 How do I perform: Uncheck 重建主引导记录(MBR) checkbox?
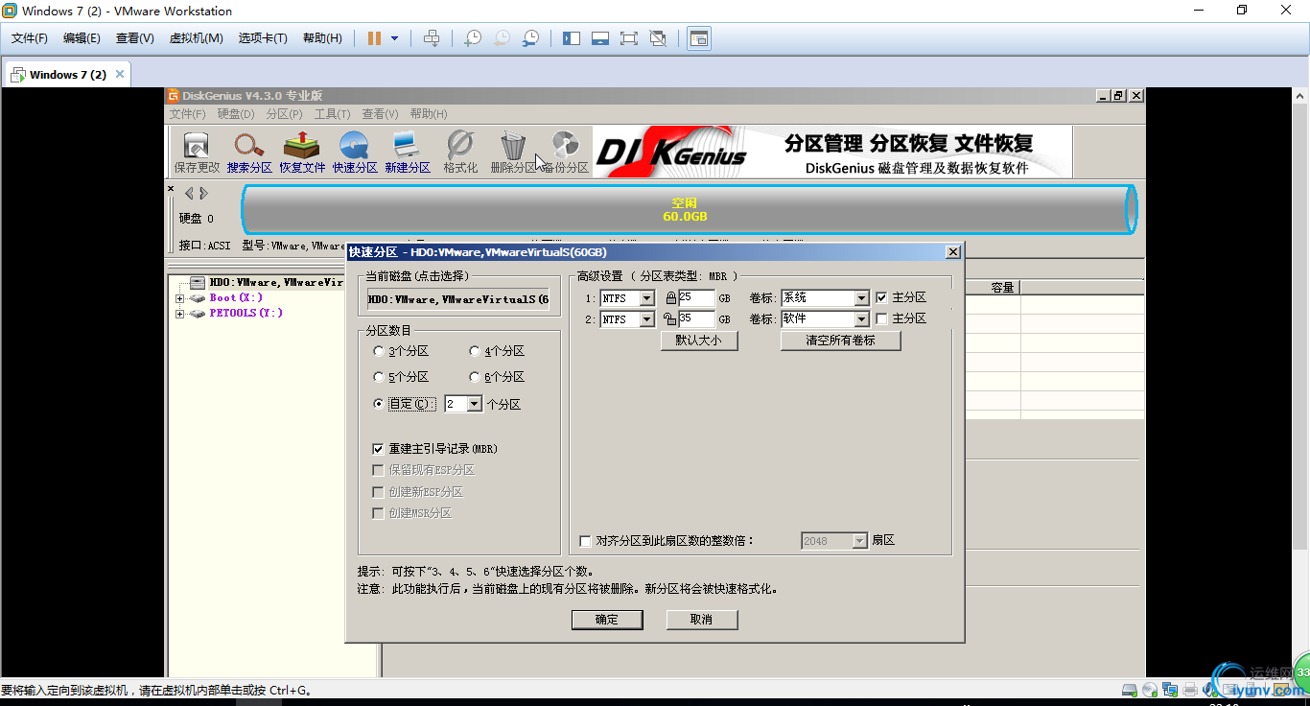(x=378, y=449)
